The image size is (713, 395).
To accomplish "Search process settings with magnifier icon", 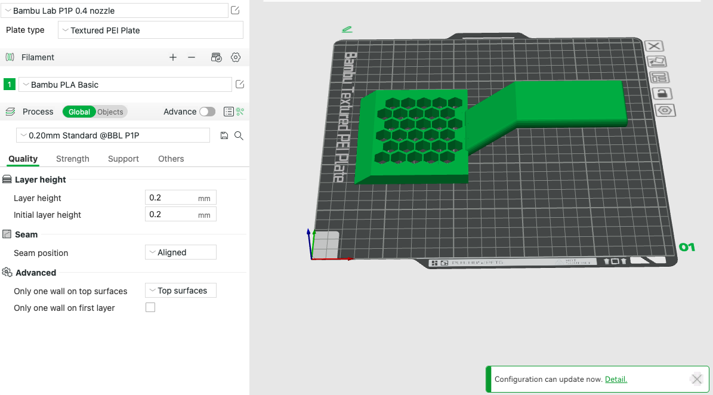I will (x=239, y=135).
